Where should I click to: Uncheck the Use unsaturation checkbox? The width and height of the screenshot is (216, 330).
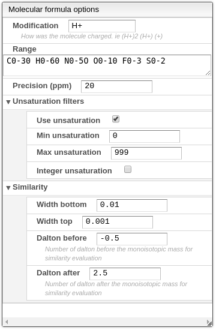coord(116,119)
